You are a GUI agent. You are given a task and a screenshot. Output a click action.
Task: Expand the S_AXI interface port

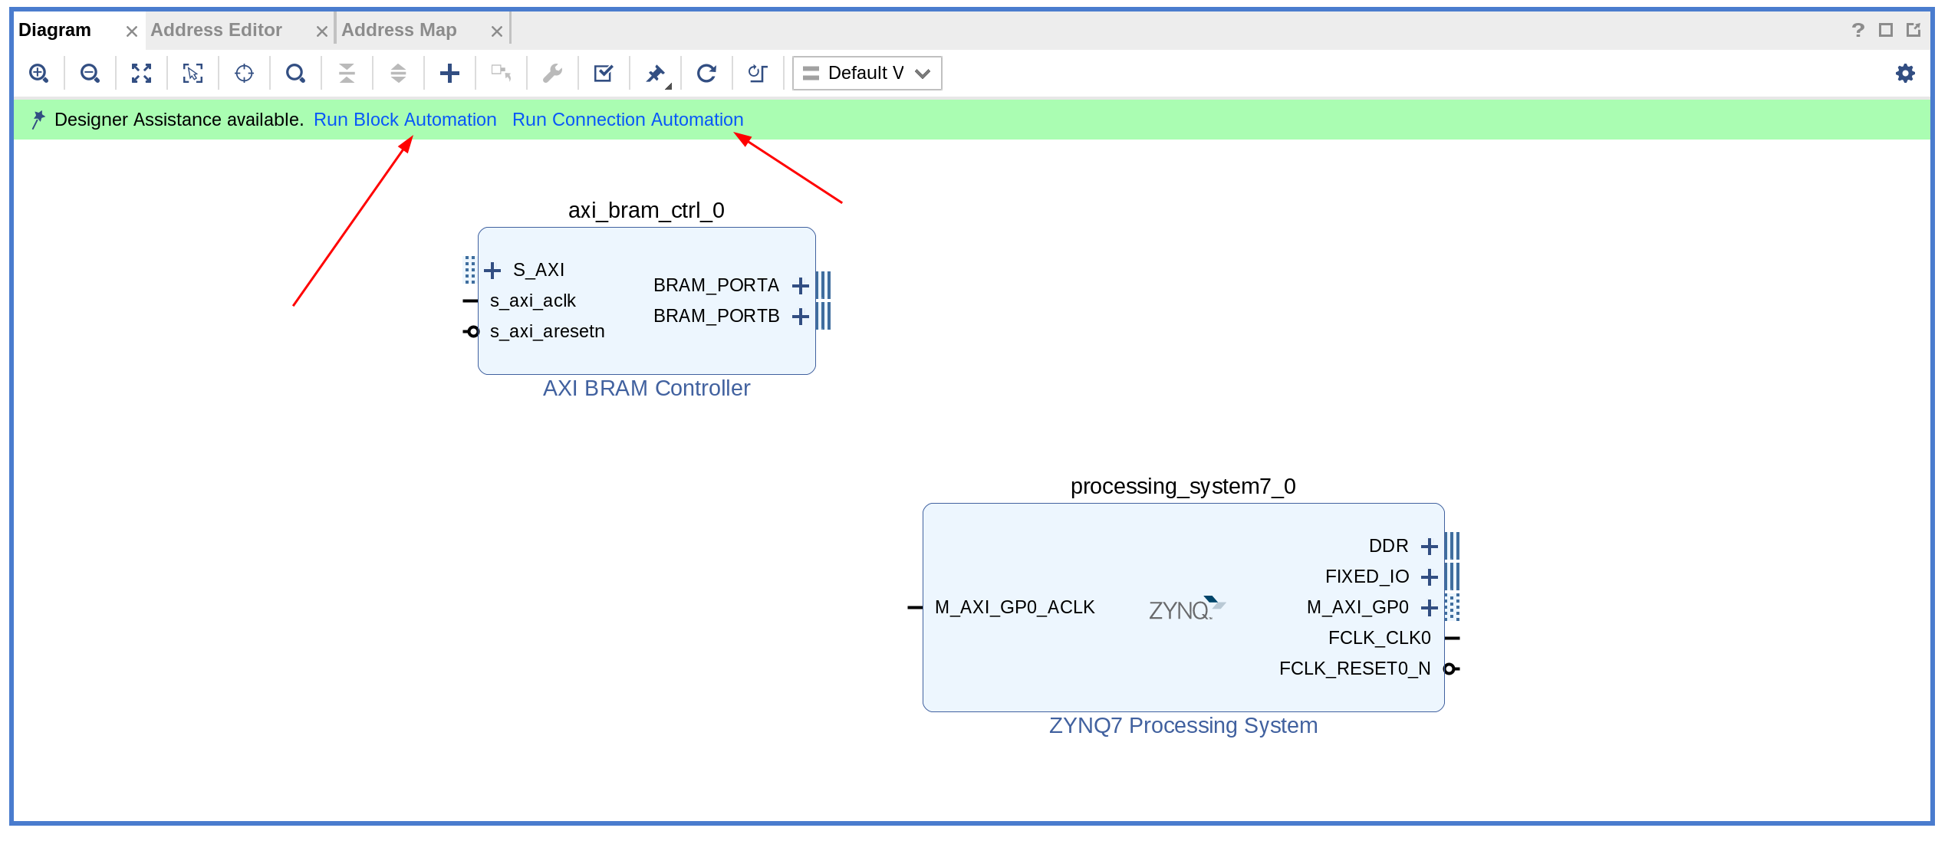click(492, 271)
